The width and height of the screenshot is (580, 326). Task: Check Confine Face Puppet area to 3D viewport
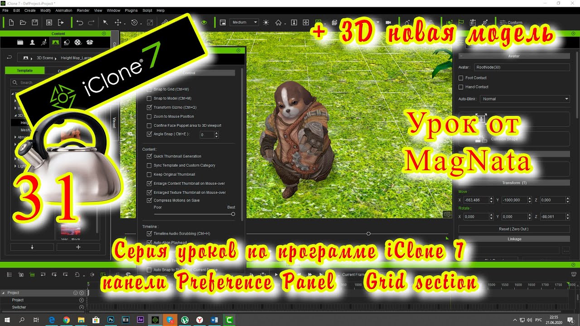(x=150, y=125)
